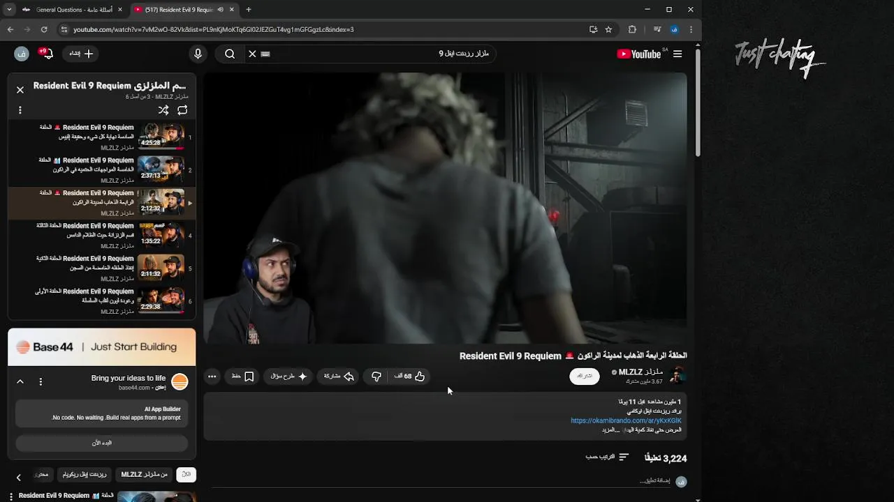
Task: Open the YouTube hamburger guide menu
Action: [x=677, y=54]
